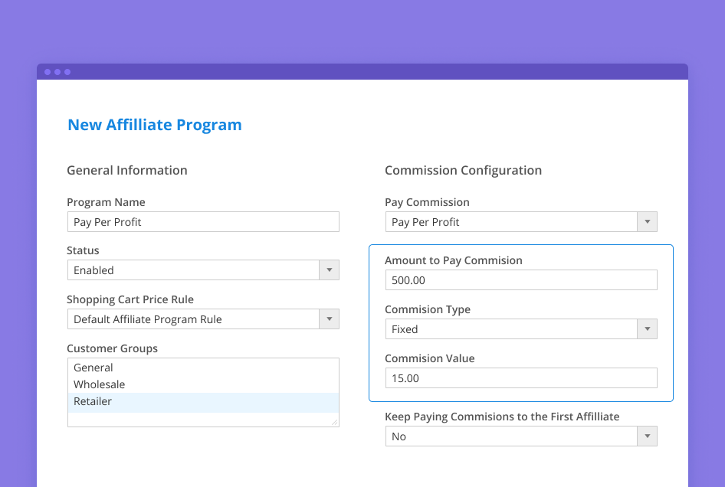Click the first dot in window title bar
The height and width of the screenshot is (487, 725).
coord(48,72)
